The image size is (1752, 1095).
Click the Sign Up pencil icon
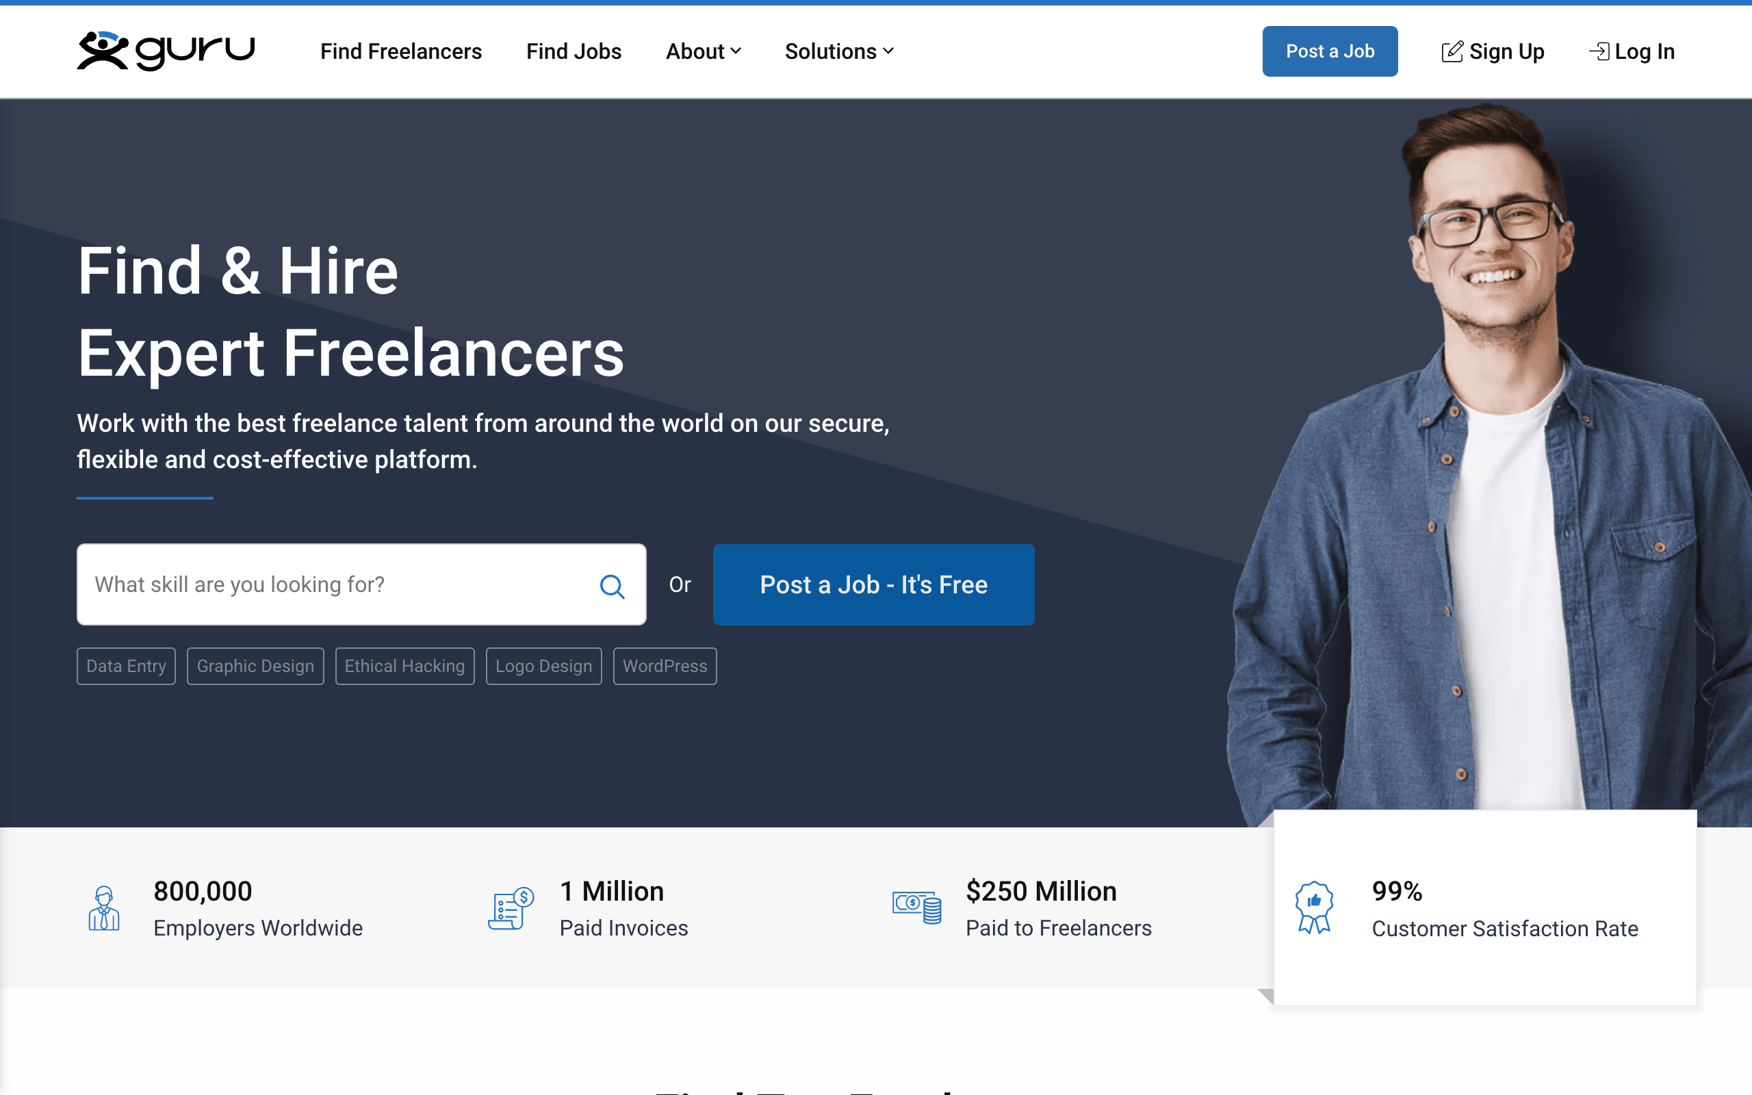1452,51
